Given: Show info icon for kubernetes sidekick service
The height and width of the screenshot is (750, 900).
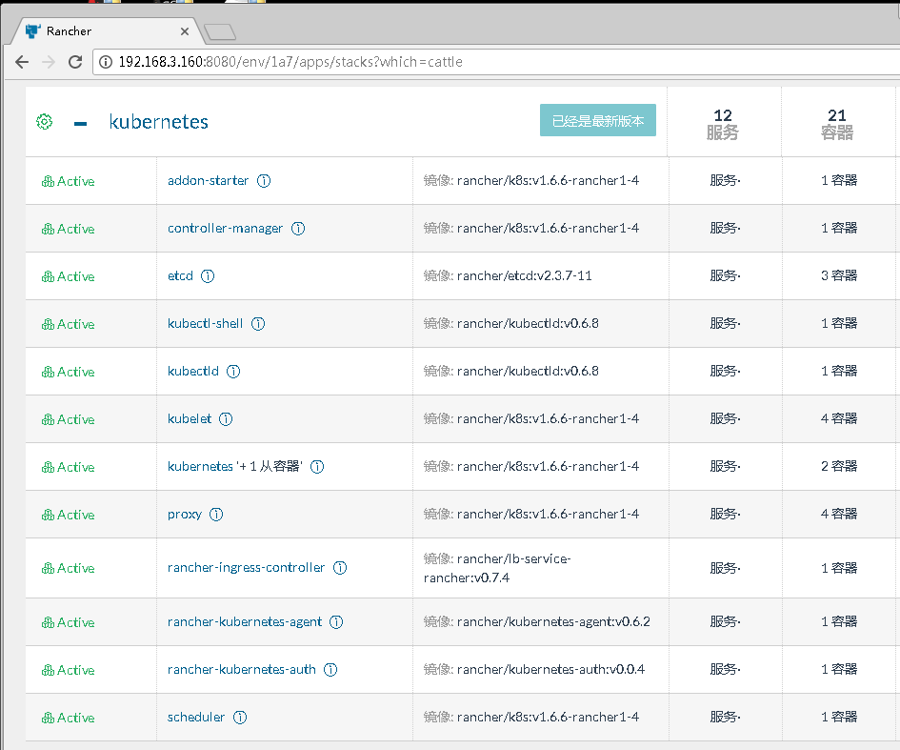Looking at the screenshot, I should [317, 467].
